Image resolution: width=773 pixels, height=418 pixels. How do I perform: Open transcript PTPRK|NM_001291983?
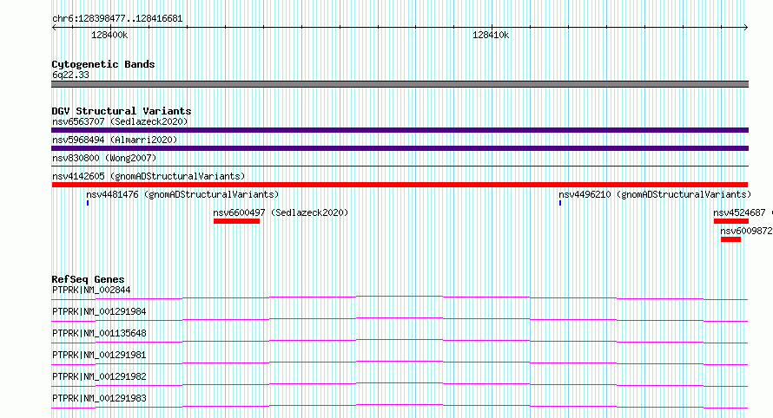[99, 398]
